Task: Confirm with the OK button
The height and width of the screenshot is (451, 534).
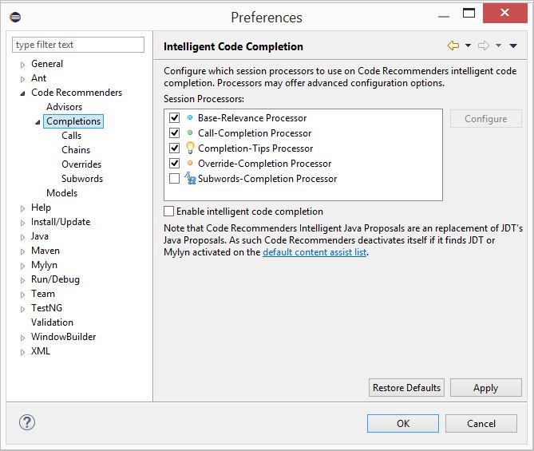Action: tap(403, 423)
